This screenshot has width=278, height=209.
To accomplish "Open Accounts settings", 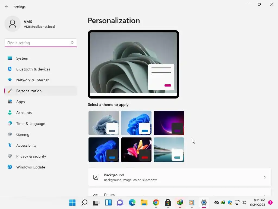I will click(41, 113).
